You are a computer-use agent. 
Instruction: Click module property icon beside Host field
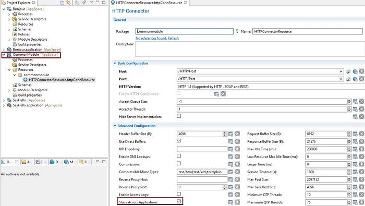[348, 71]
